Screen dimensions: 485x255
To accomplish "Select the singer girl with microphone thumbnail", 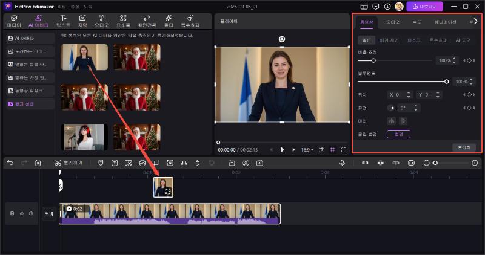I will 84,137.
